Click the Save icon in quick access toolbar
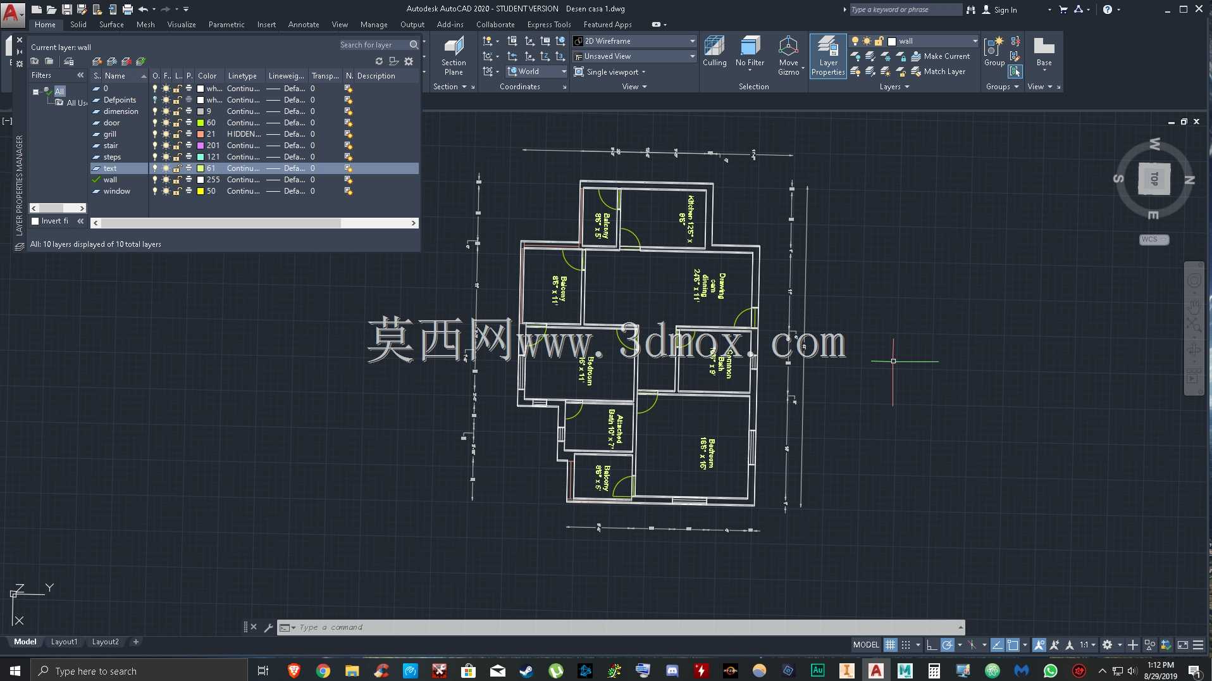 (x=66, y=9)
